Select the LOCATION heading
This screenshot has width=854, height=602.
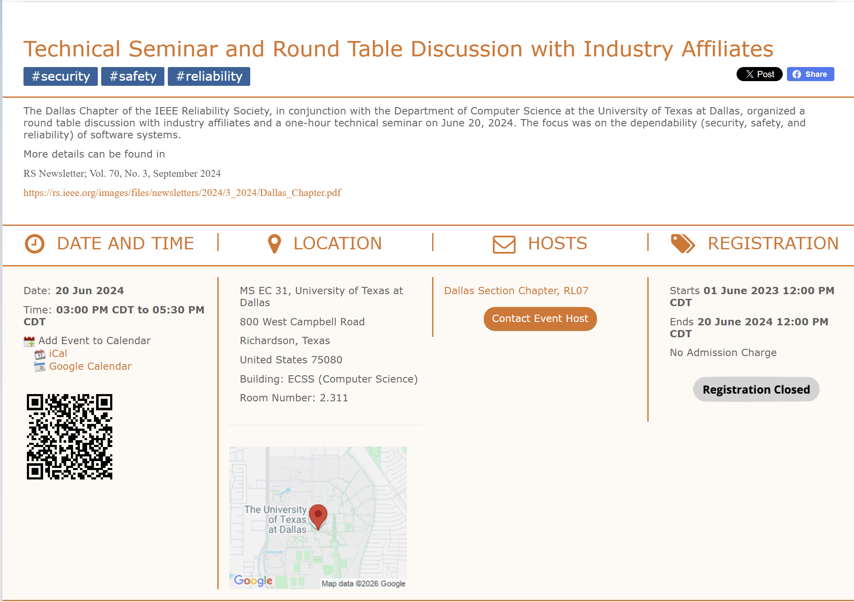pyautogui.click(x=337, y=243)
